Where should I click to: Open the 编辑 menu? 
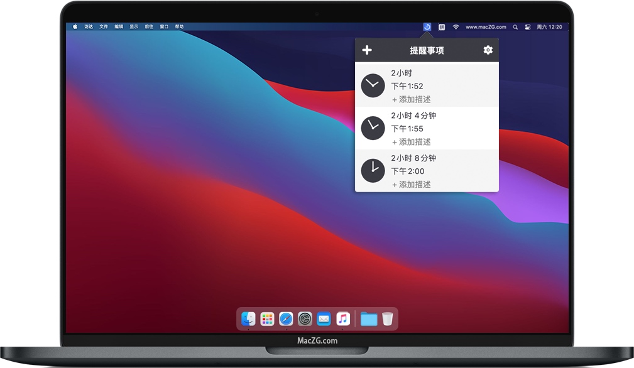click(x=119, y=27)
